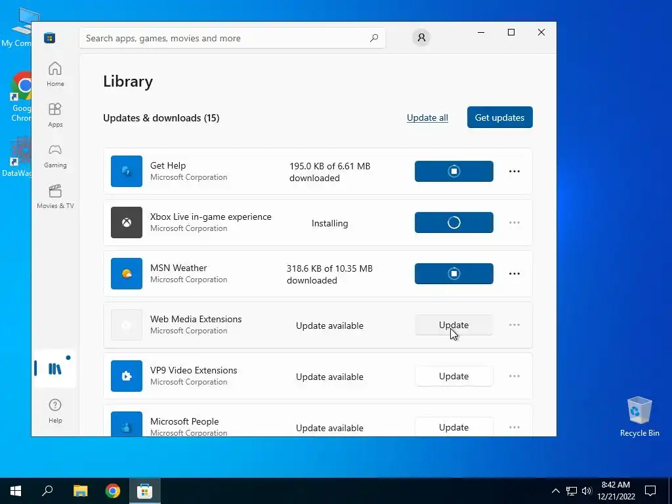Open more options for MSN Weather
The image size is (672, 504).
514,274
